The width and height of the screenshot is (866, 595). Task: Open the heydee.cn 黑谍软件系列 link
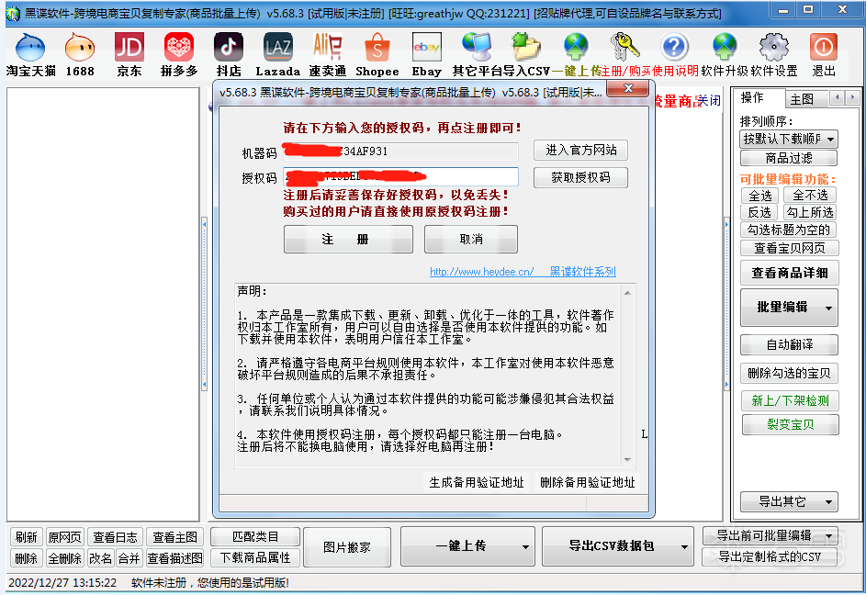click(523, 271)
